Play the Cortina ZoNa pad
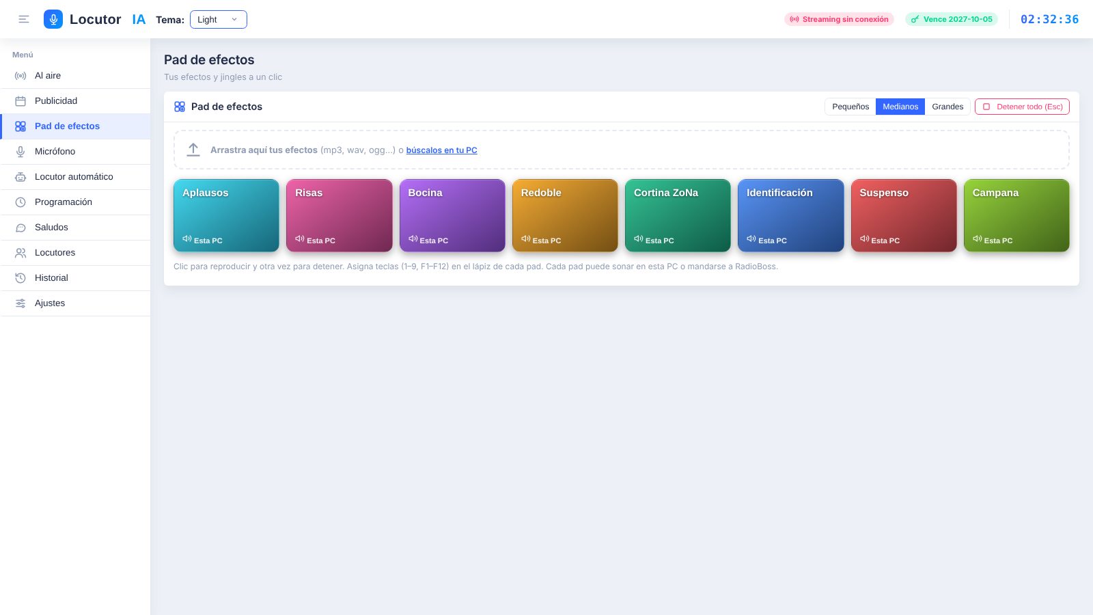Image resolution: width=1093 pixels, height=615 pixels. point(678,215)
